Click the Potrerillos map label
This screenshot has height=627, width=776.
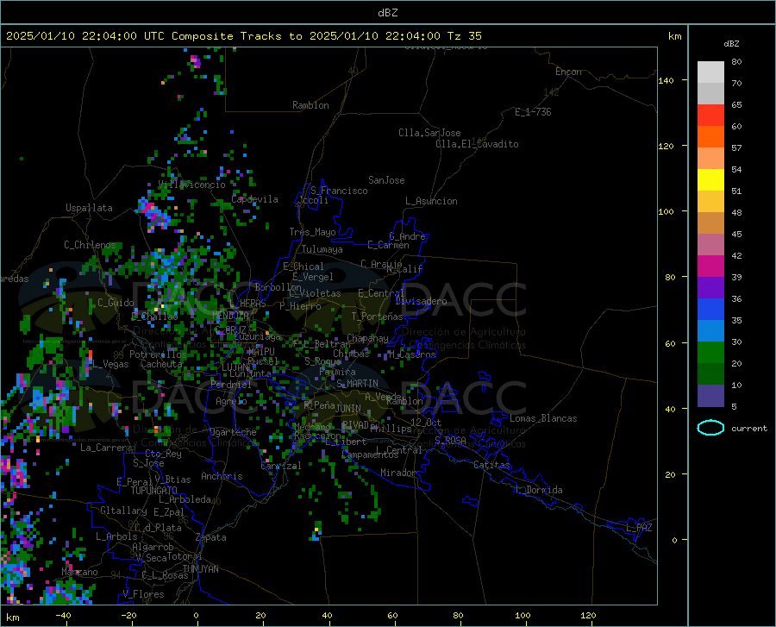[x=158, y=354]
